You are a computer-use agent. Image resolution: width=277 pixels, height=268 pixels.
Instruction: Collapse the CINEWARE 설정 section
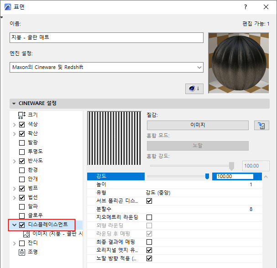[x=14, y=104]
